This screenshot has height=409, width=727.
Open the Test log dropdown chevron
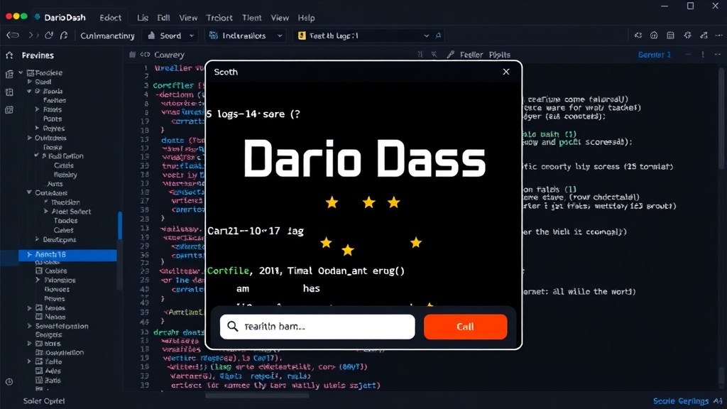point(426,36)
